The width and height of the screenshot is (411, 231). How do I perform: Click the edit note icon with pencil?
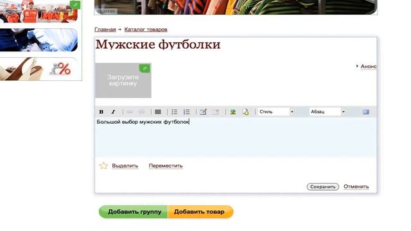click(x=203, y=112)
